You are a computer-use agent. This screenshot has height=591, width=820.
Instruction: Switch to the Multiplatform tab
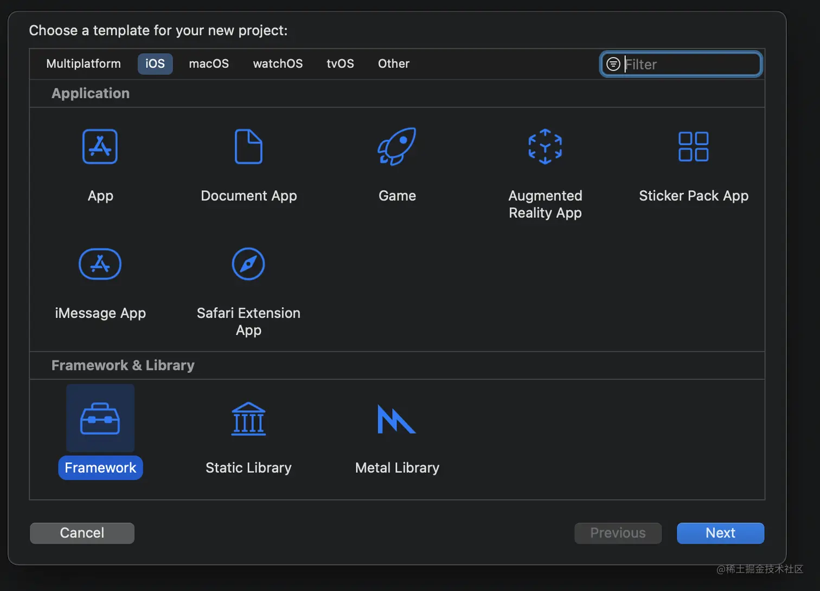(x=84, y=63)
